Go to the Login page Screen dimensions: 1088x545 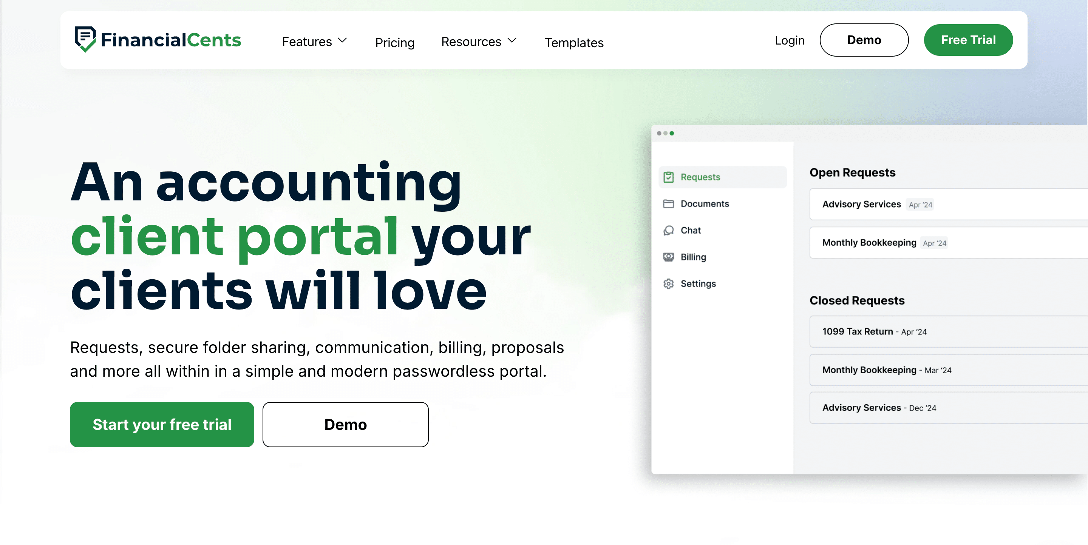(790, 40)
